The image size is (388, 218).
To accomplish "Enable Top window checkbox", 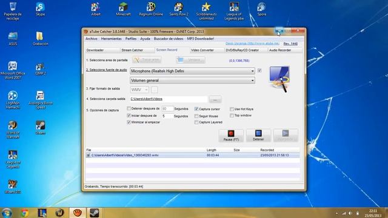I will coord(232,116).
